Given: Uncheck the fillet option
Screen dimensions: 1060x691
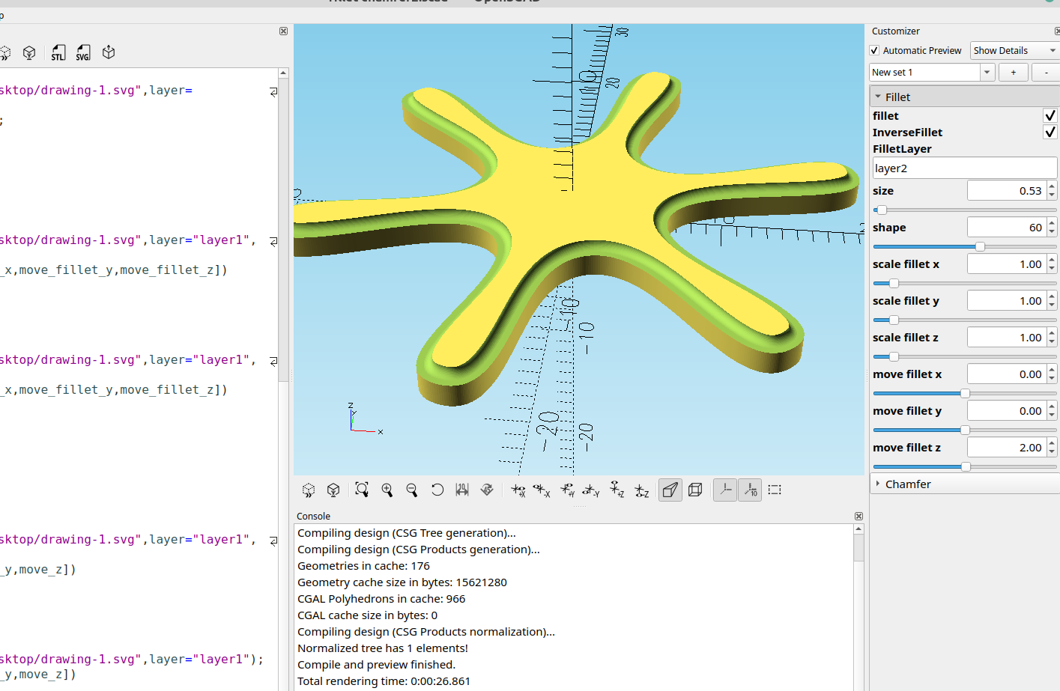Looking at the screenshot, I should tap(1050, 115).
